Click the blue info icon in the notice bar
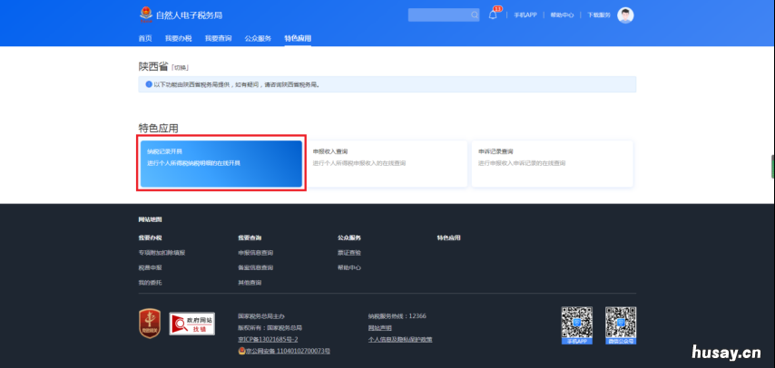 [x=148, y=84]
